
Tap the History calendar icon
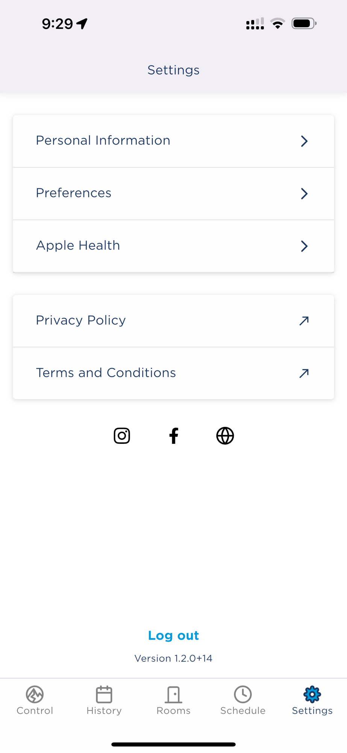click(x=104, y=694)
